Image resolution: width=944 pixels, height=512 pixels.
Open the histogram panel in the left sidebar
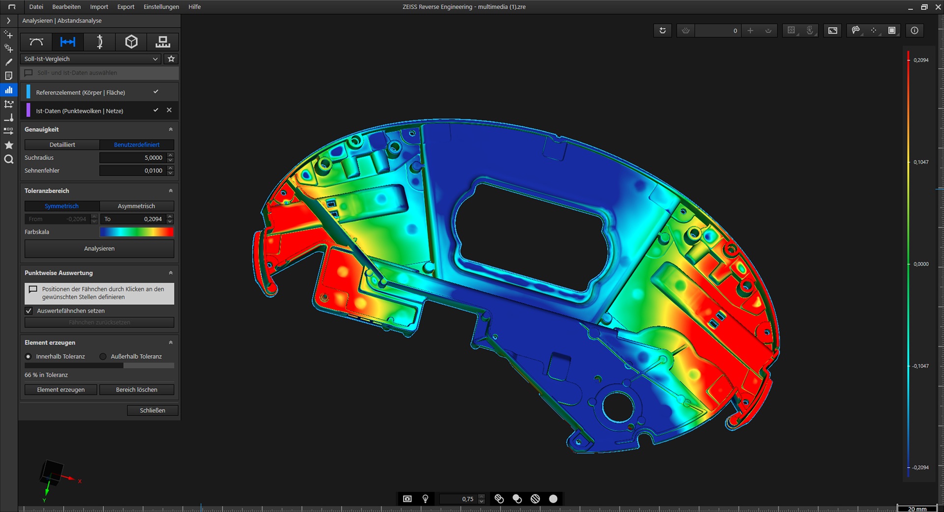[8, 90]
